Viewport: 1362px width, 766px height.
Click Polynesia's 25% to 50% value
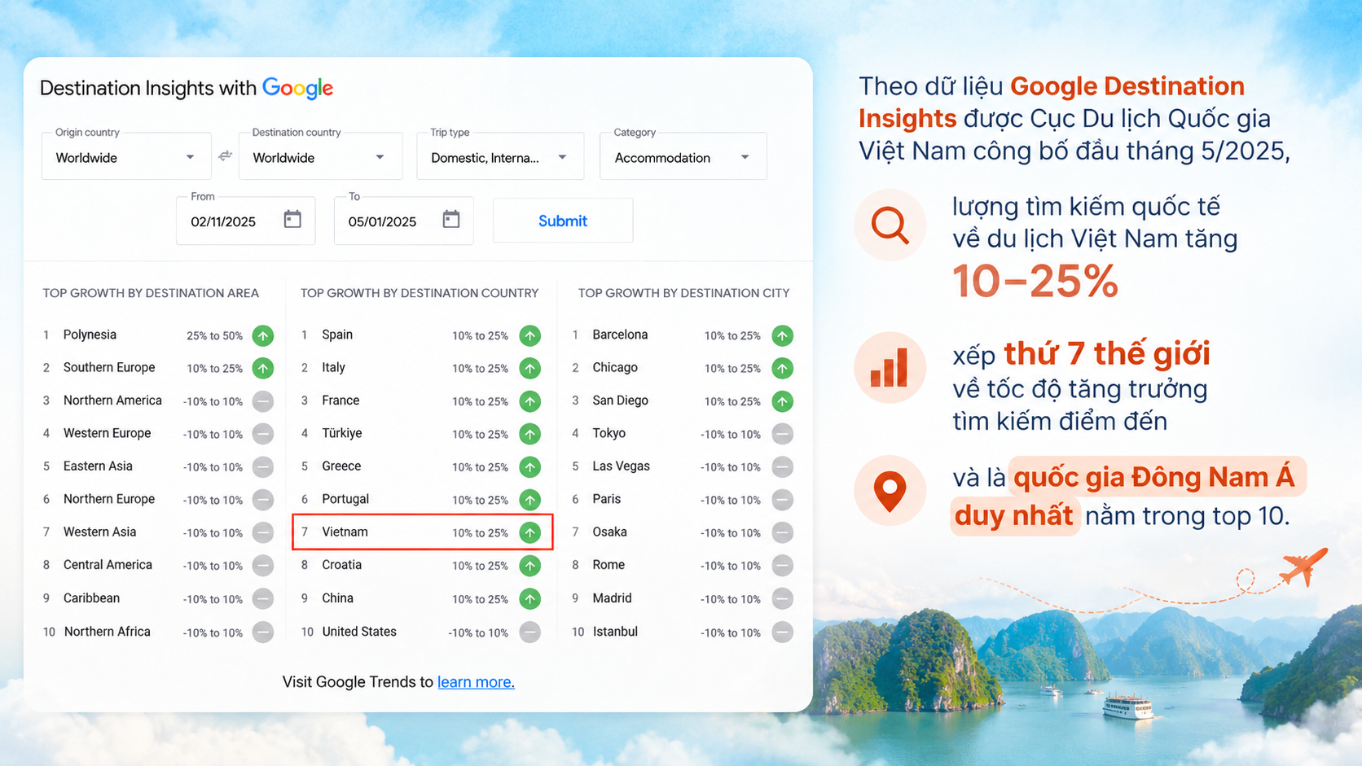tap(214, 335)
